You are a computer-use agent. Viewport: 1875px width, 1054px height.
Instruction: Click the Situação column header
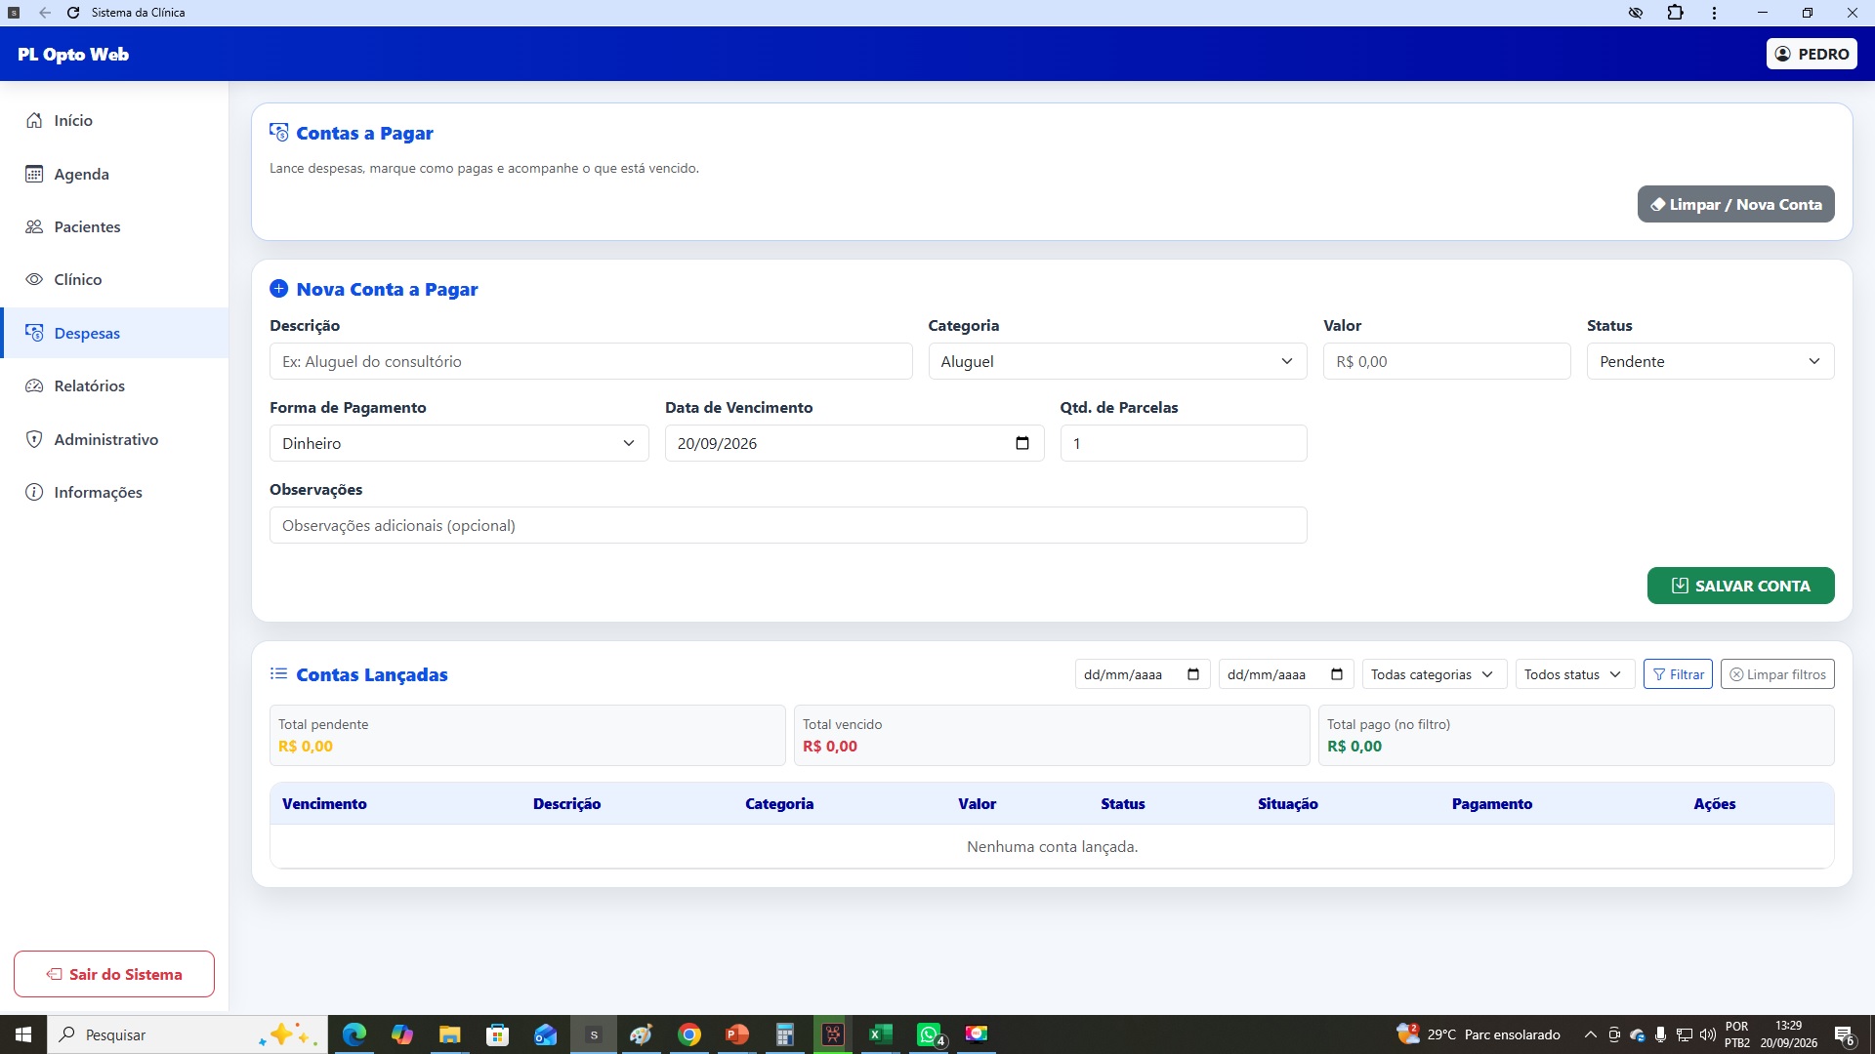coord(1287,803)
